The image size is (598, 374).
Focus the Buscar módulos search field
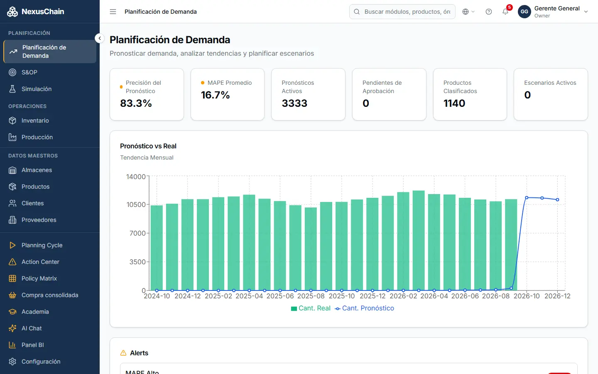pos(402,12)
